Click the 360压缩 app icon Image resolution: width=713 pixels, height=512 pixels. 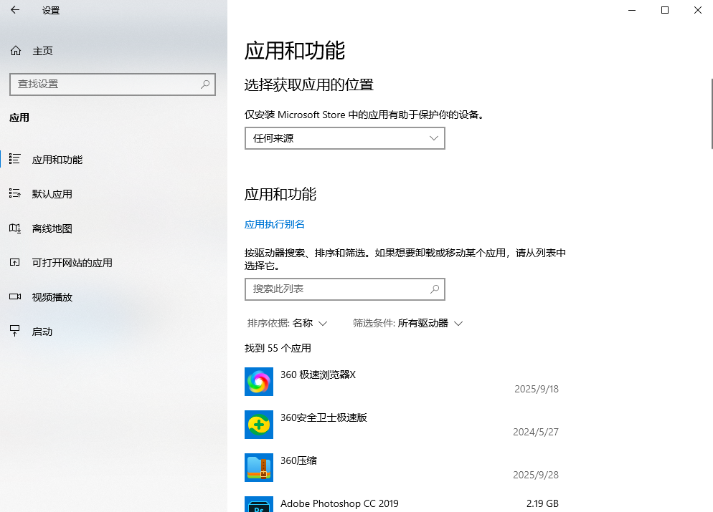[x=258, y=468]
